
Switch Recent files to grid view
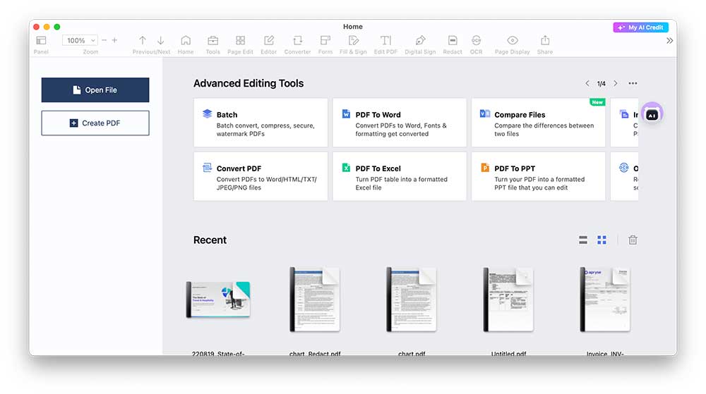pyautogui.click(x=602, y=240)
